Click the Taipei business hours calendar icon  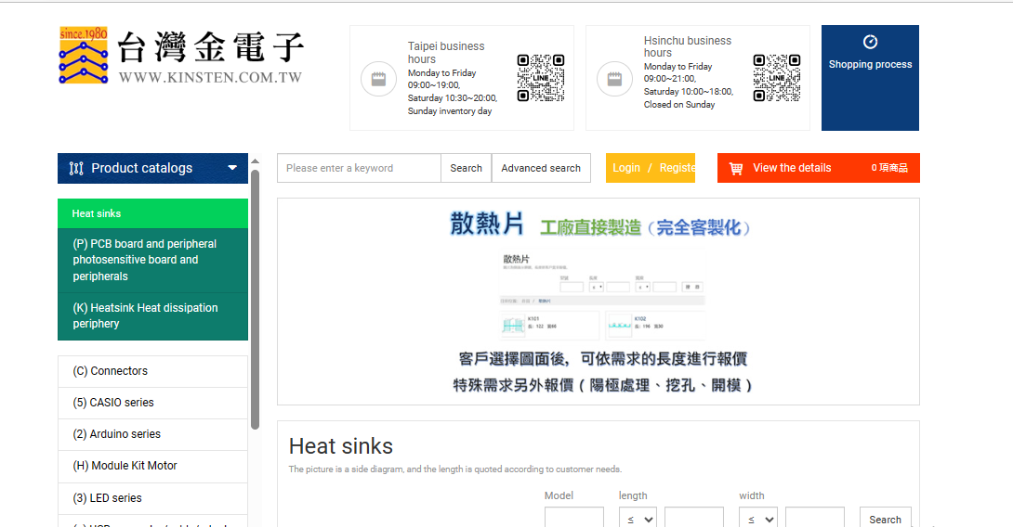pos(378,80)
